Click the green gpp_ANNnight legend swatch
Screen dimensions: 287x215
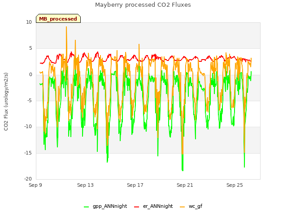[x=86, y=207]
